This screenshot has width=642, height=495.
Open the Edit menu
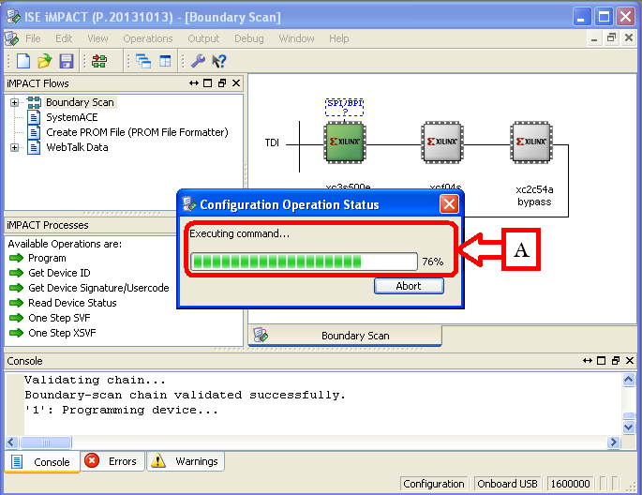(64, 38)
